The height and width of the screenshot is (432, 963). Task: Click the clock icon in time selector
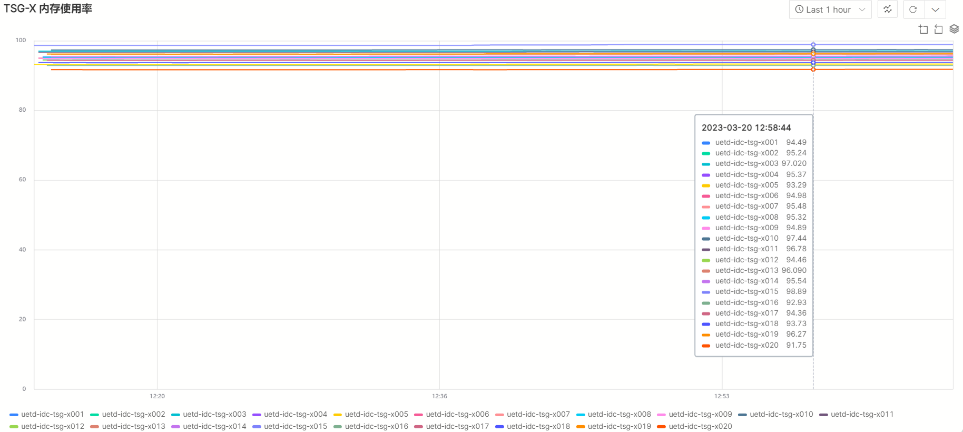tap(799, 9)
